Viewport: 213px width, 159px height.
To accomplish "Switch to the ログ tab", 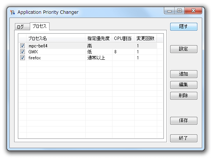I will pos(22,26).
